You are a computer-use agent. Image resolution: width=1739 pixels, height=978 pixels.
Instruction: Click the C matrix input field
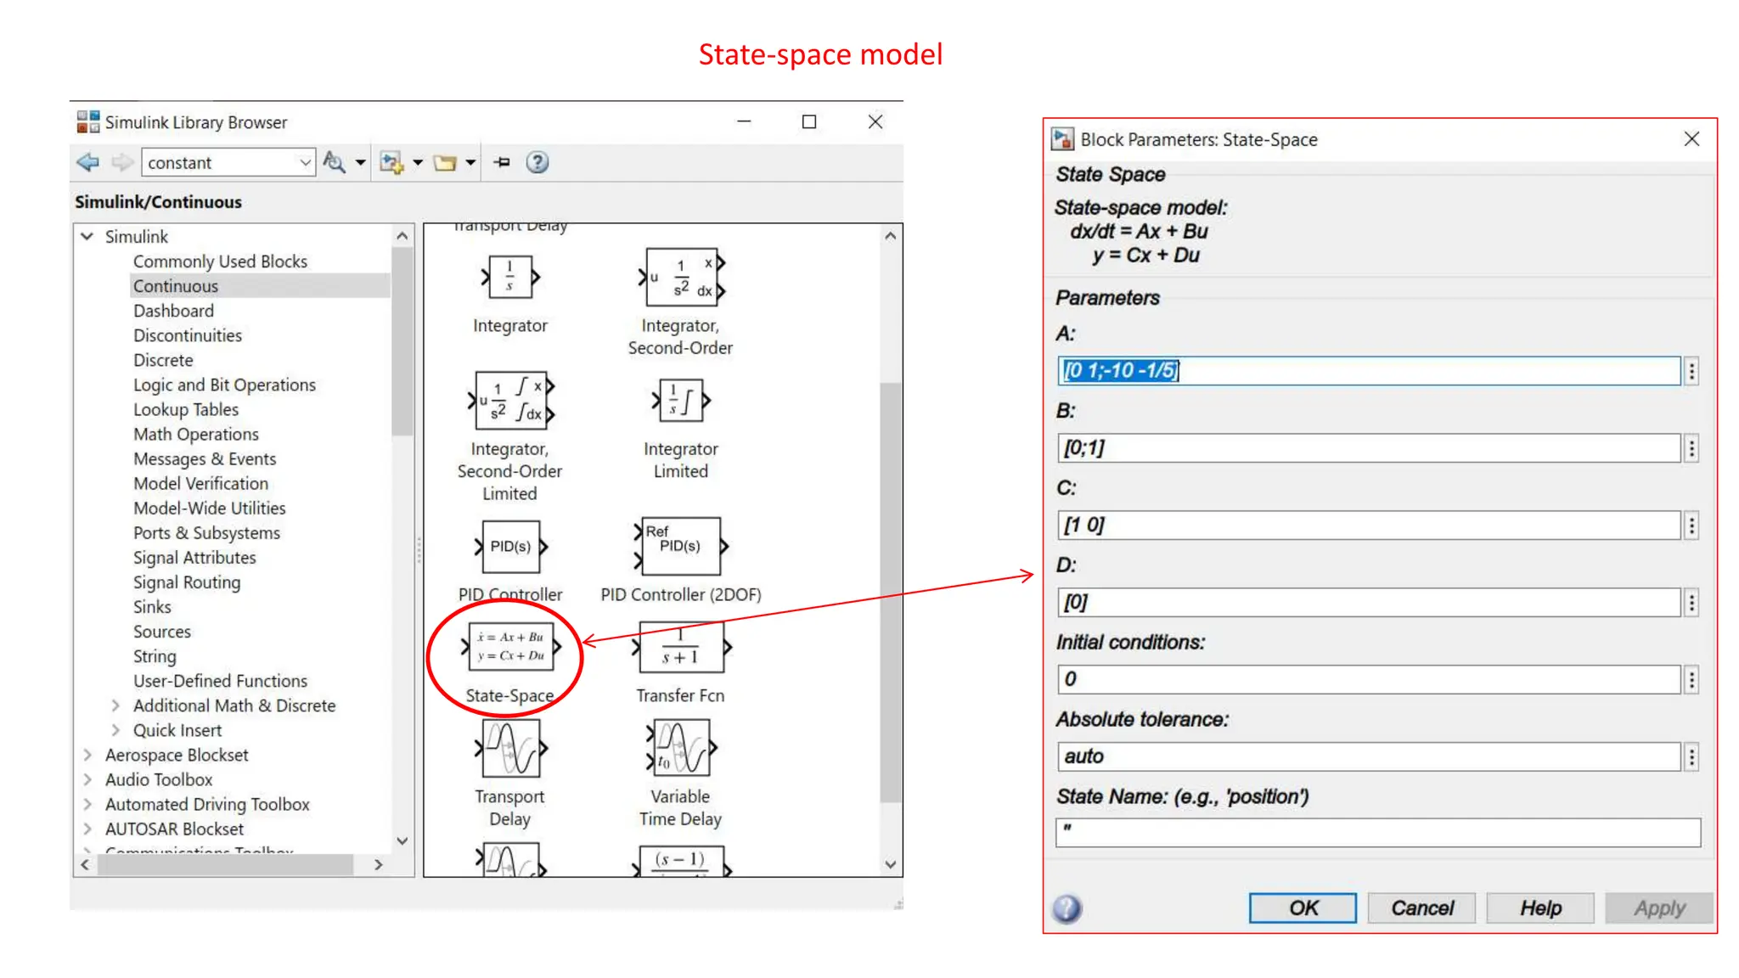point(1369,526)
